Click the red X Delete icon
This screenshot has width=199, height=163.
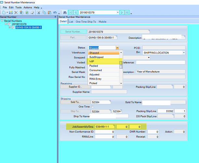click(x=16, y=12)
